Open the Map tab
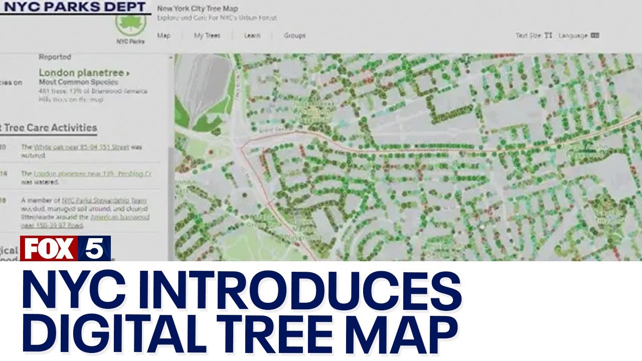 [164, 36]
